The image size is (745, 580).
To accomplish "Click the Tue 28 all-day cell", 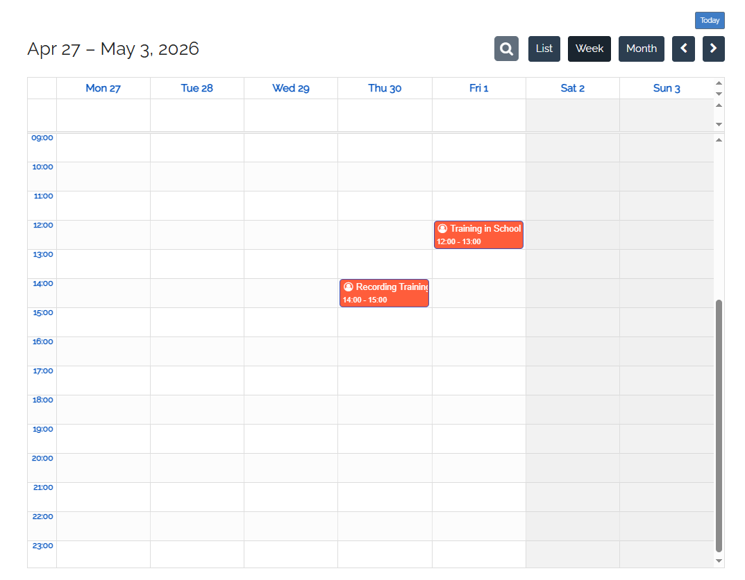I will pos(196,114).
